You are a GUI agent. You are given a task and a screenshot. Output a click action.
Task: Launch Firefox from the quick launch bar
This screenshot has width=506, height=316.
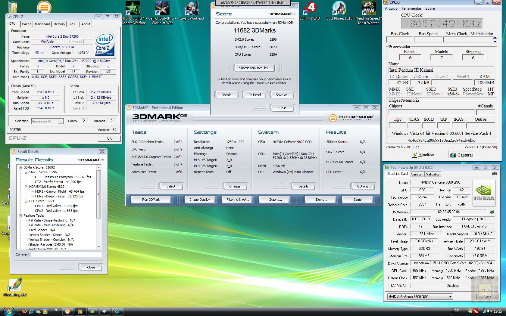(25, 311)
